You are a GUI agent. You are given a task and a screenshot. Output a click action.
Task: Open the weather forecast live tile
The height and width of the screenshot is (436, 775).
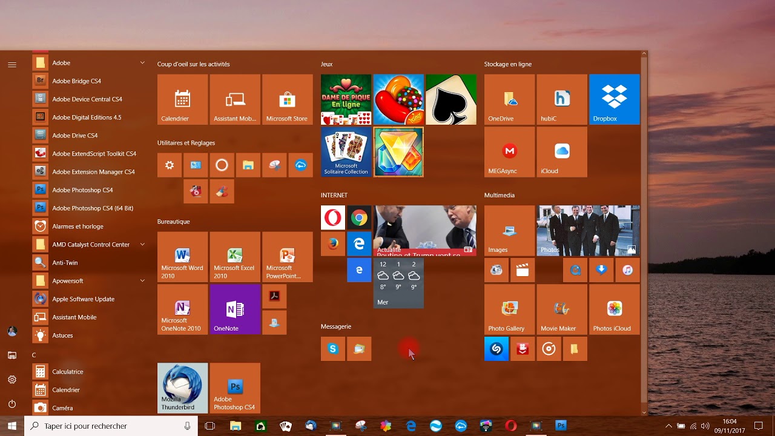398,283
